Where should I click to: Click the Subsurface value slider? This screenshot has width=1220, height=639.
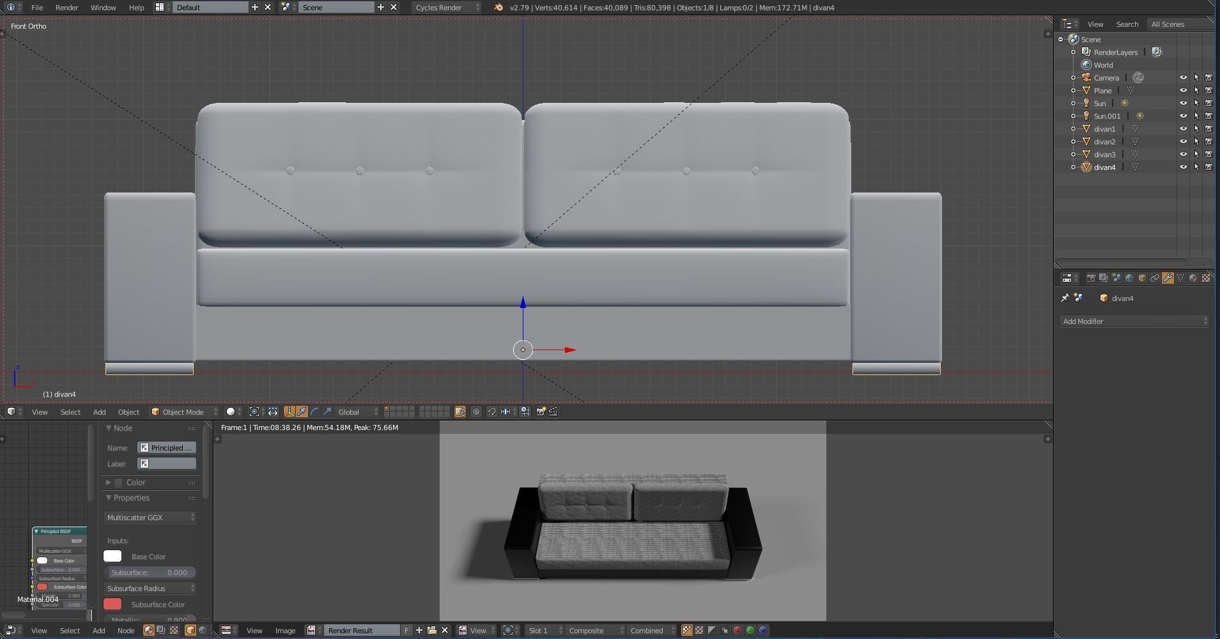point(150,573)
